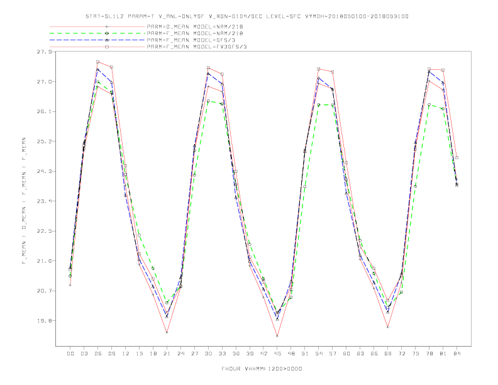Select forecast hour 06 tick label
The image size is (498, 385).
[98, 354]
